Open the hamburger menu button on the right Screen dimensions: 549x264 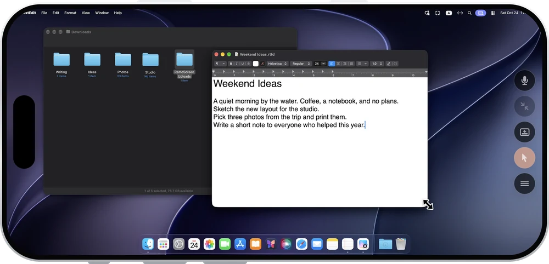(x=524, y=183)
